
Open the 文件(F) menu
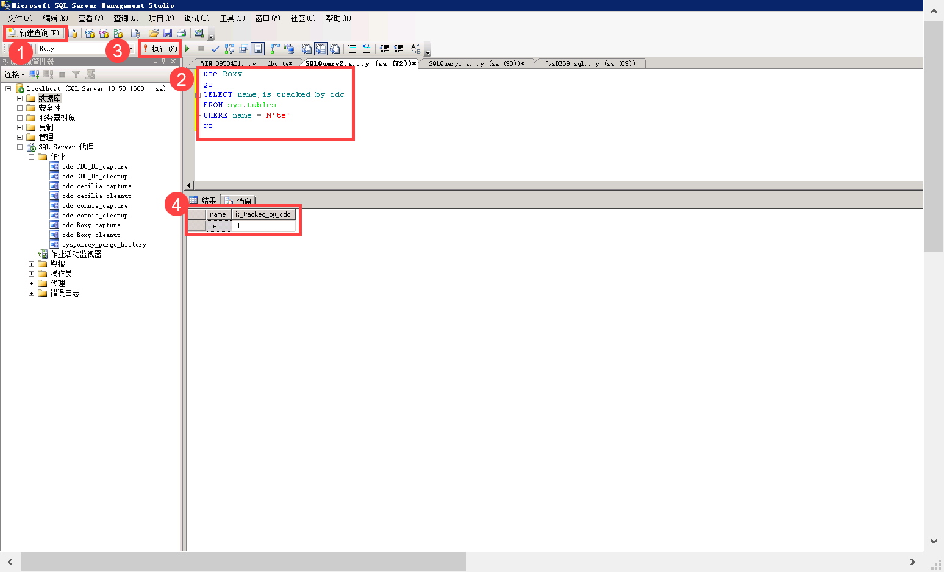click(x=20, y=18)
